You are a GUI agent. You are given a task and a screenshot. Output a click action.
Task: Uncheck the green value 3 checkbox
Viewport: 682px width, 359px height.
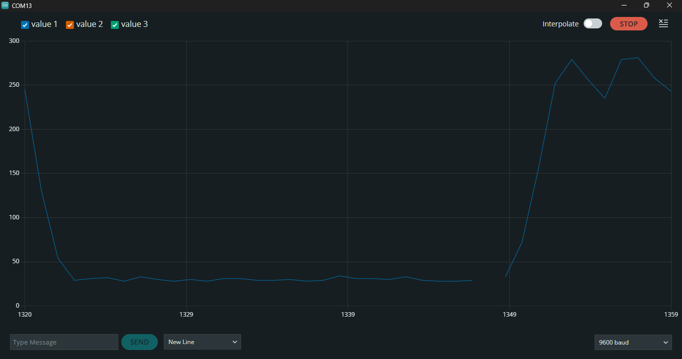click(115, 25)
